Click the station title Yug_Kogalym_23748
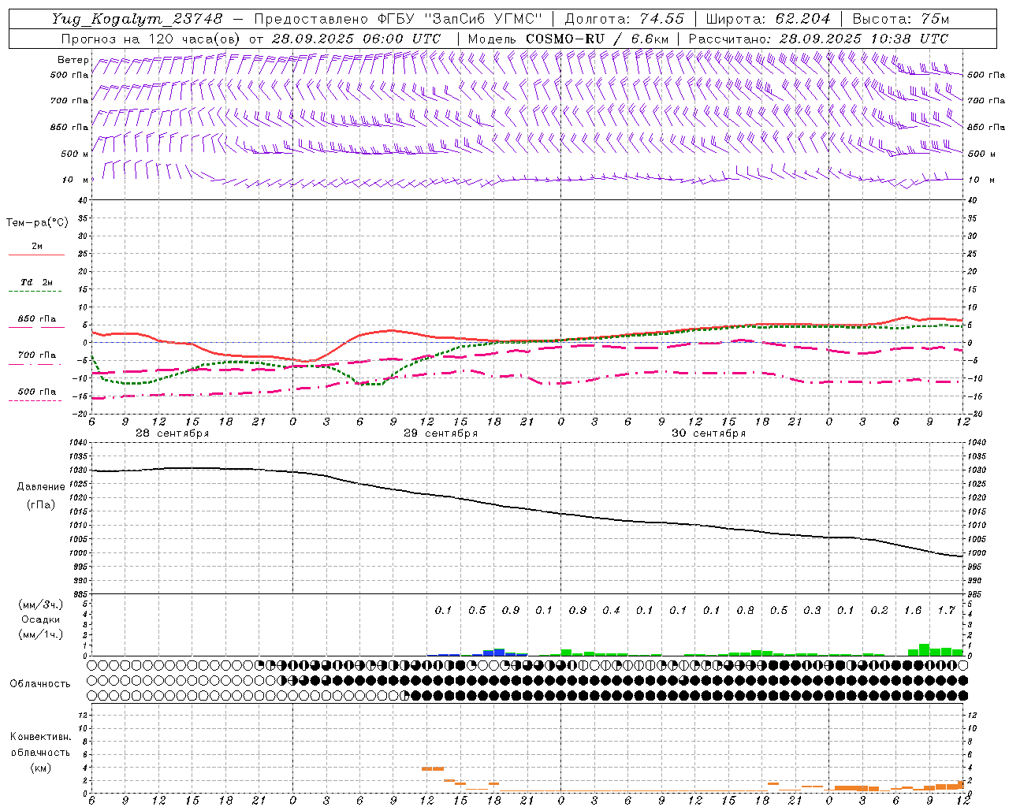The image size is (1009, 807). (x=137, y=19)
